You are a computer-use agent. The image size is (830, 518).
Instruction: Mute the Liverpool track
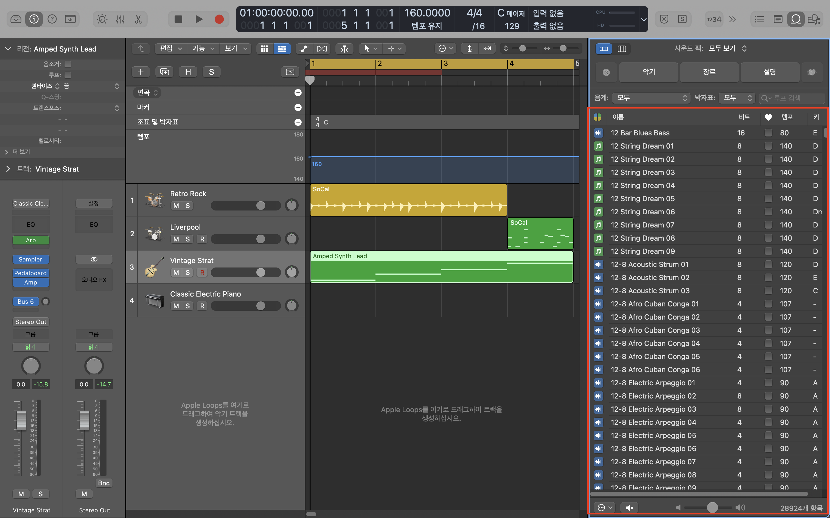(176, 239)
